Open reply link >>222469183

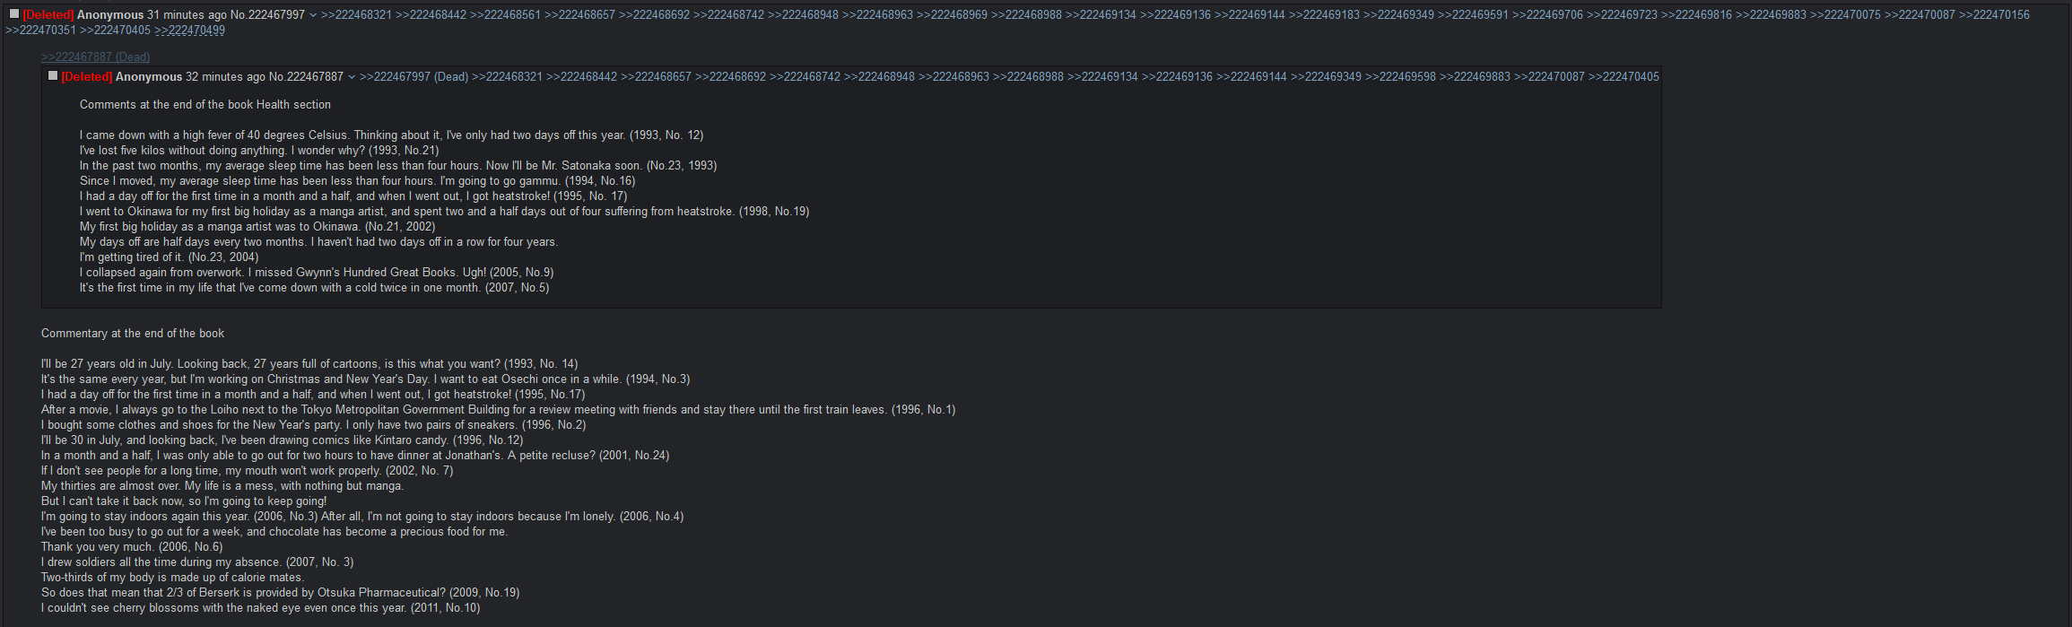(1324, 15)
